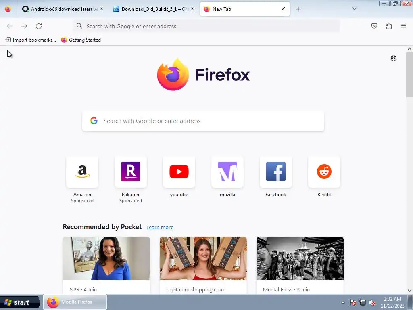Image resolution: width=413 pixels, height=310 pixels.
Task: Click the Firefox View icon in the tab strip
Action: [x=8, y=9]
